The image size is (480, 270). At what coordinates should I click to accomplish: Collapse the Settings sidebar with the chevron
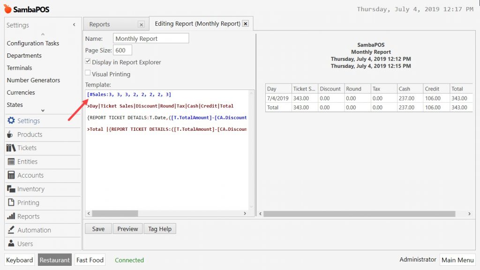coord(74,25)
